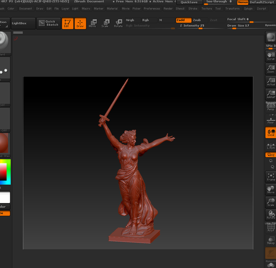Toggle the Persp perspective button
The height and width of the screenshot is (268, 276).
(271, 107)
